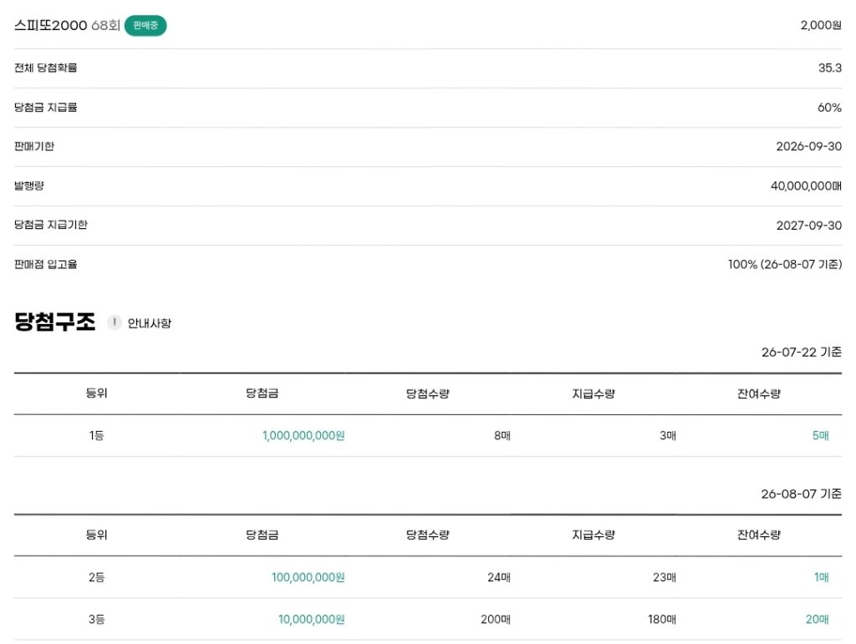856x644 pixels.
Task: Select the 스피또2000 68회 title
Action: coord(67,26)
